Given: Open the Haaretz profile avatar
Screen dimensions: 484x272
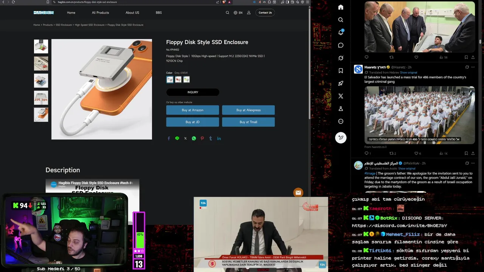Looking at the screenshot, I should [x=358, y=69].
